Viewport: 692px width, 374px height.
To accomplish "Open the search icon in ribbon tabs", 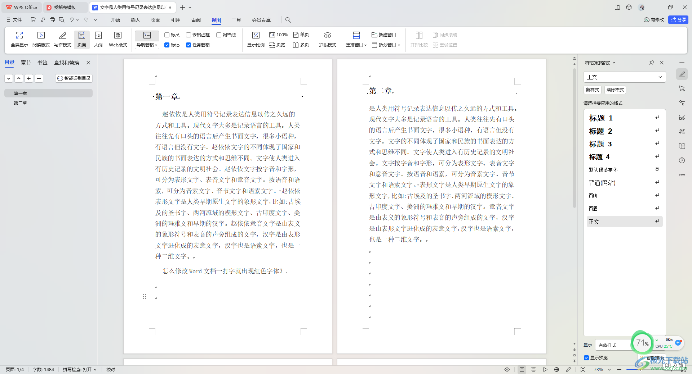I will pyautogui.click(x=288, y=20).
